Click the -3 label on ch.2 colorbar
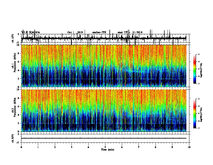Image resolution: width=213 pixels, height=165 pixels. 198,99
